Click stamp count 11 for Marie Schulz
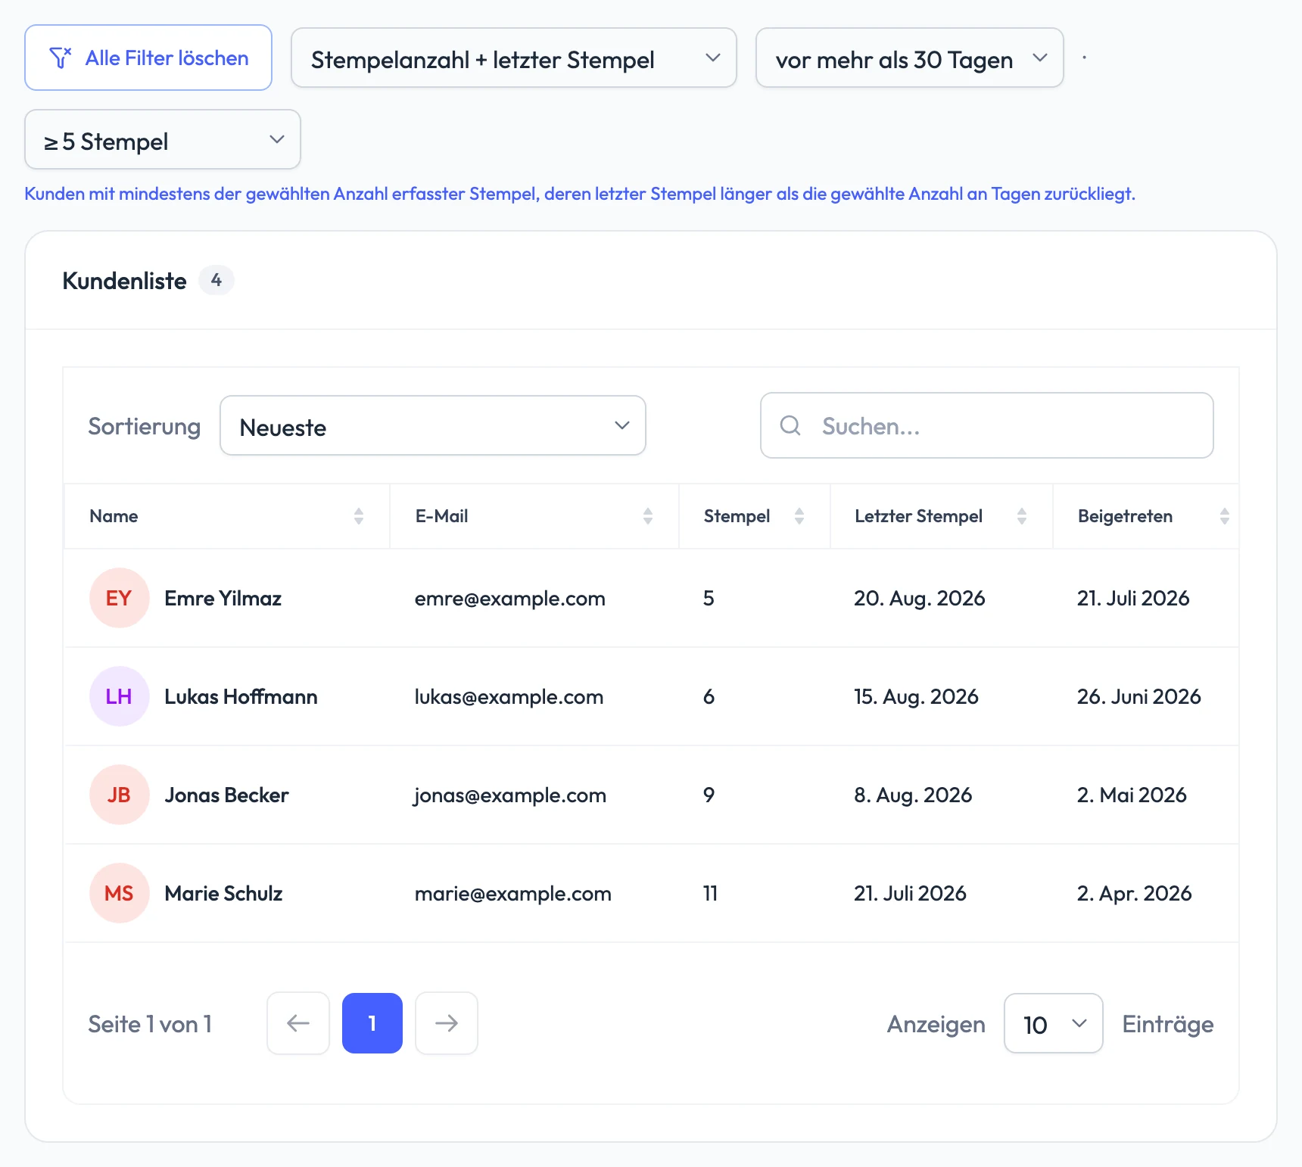The height and width of the screenshot is (1167, 1302). (x=710, y=893)
